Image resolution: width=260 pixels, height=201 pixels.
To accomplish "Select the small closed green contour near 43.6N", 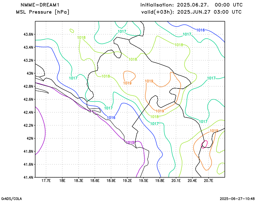I will [72, 31].
